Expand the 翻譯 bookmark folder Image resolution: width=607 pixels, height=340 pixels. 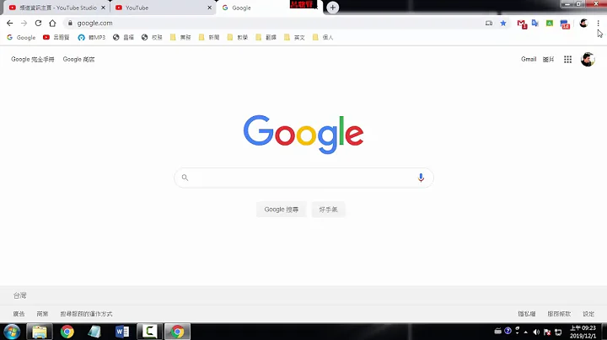point(266,38)
